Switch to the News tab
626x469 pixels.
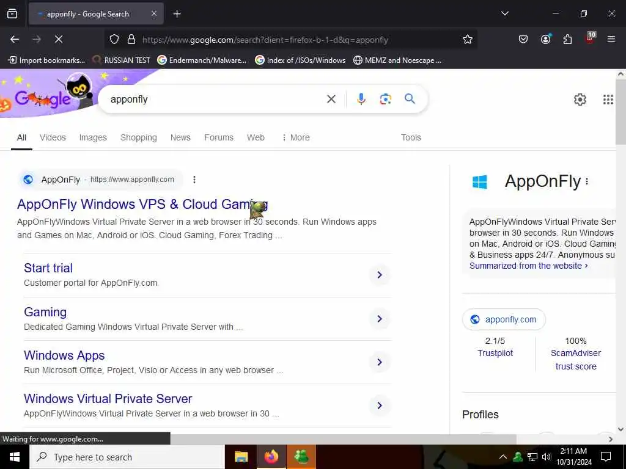click(x=180, y=137)
